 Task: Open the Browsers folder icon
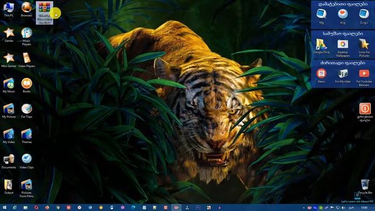[26, 9]
